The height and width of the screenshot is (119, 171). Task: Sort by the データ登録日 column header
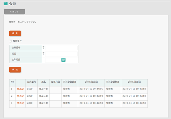(x=91, y=82)
